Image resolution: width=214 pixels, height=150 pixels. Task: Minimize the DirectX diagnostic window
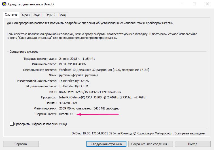[x=182, y=4]
